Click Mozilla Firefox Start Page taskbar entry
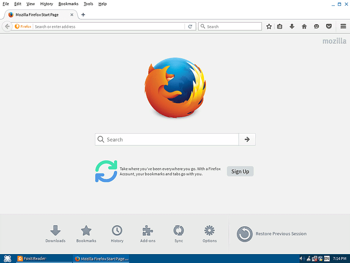 tap(101, 259)
